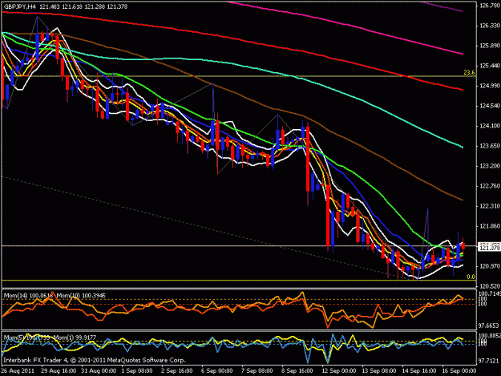
Task: Select the Mom(10) 100.3945 indicator label
Action: pyautogui.click(x=81, y=296)
